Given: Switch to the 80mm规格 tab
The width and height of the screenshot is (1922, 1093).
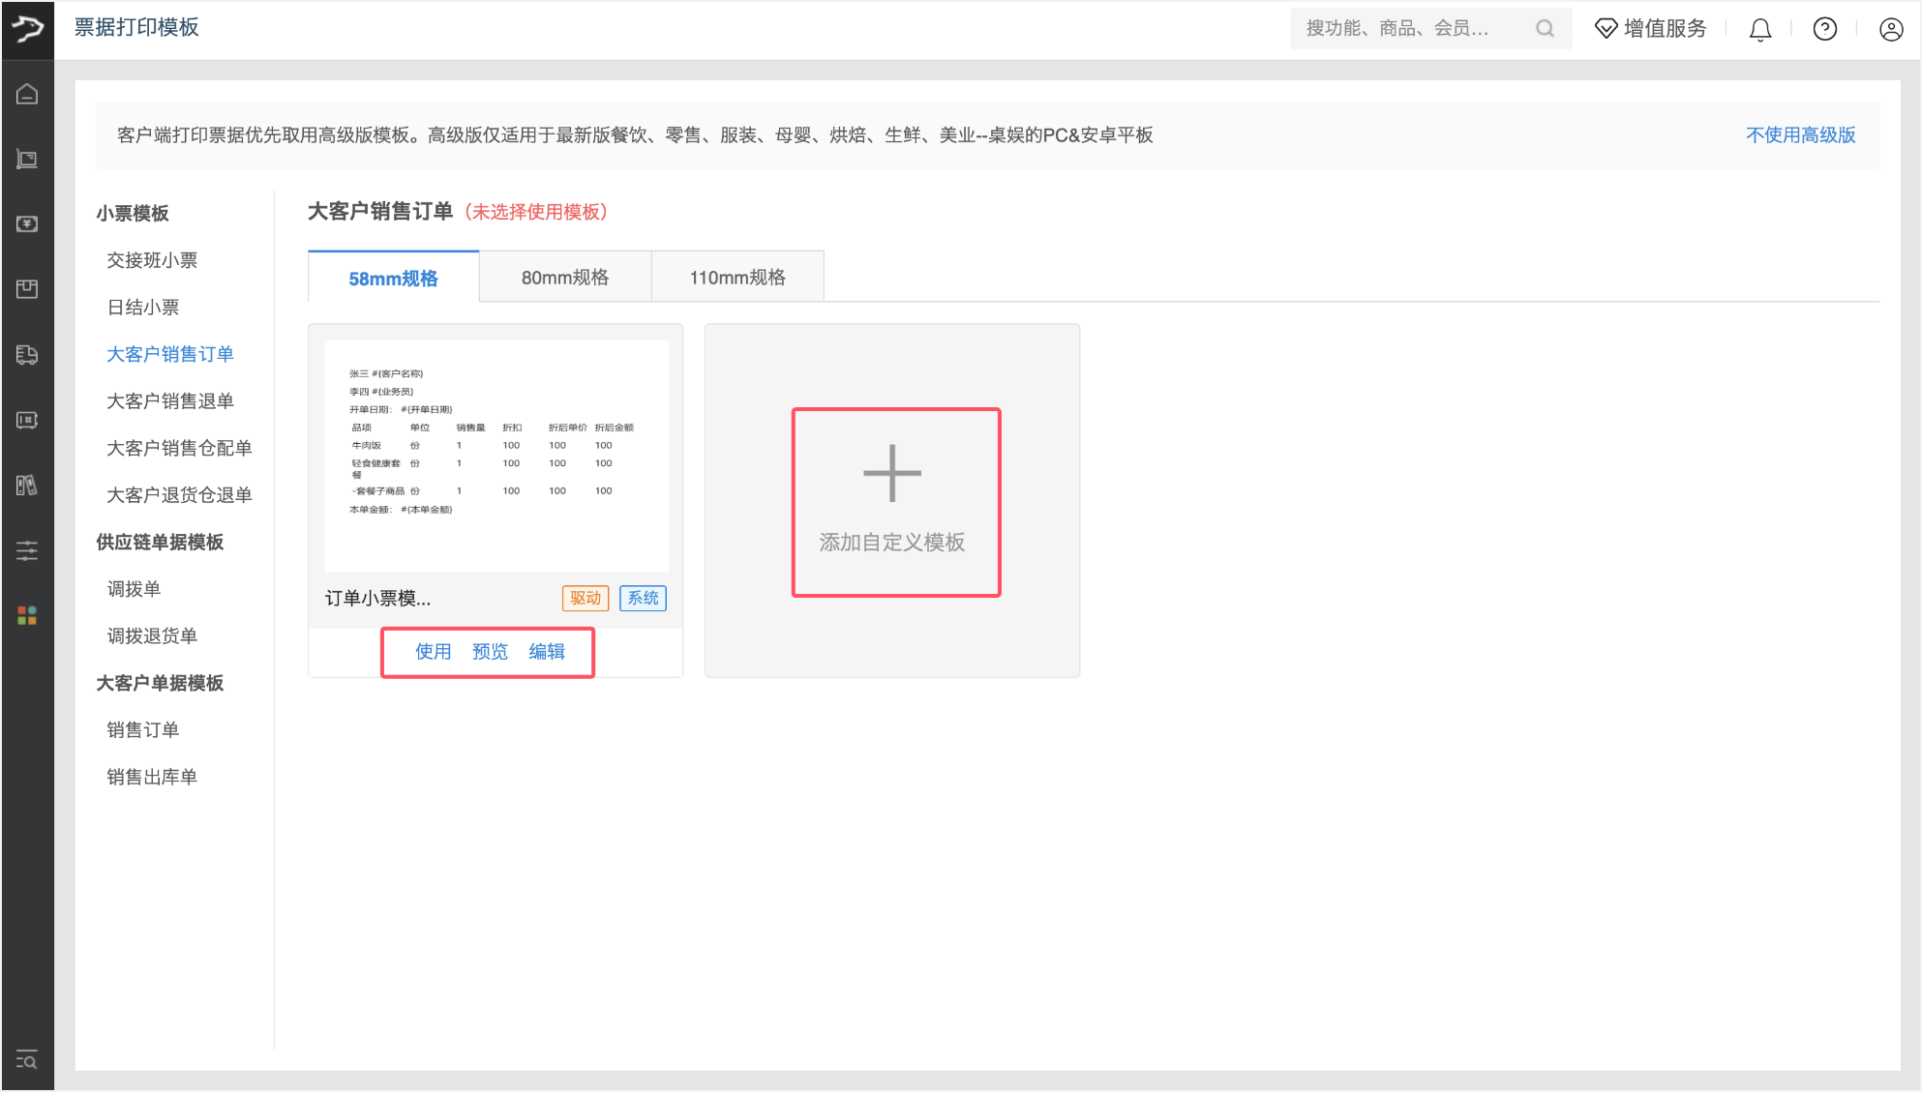Looking at the screenshot, I should (565, 278).
